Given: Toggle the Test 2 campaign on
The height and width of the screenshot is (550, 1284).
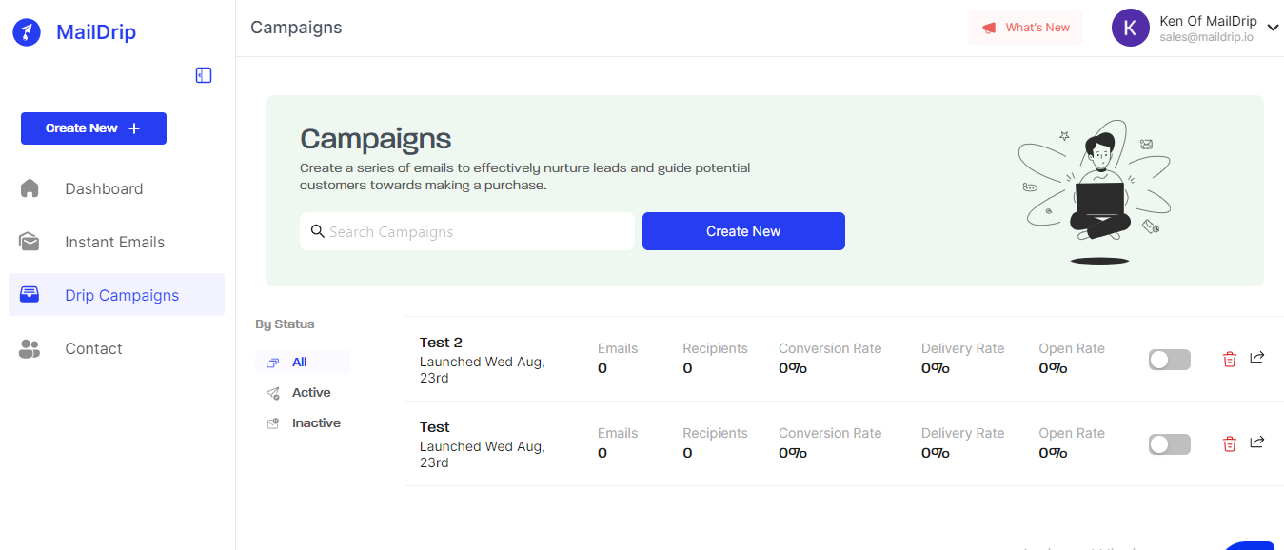Looking at the screenshot, I should [1170, 360].
